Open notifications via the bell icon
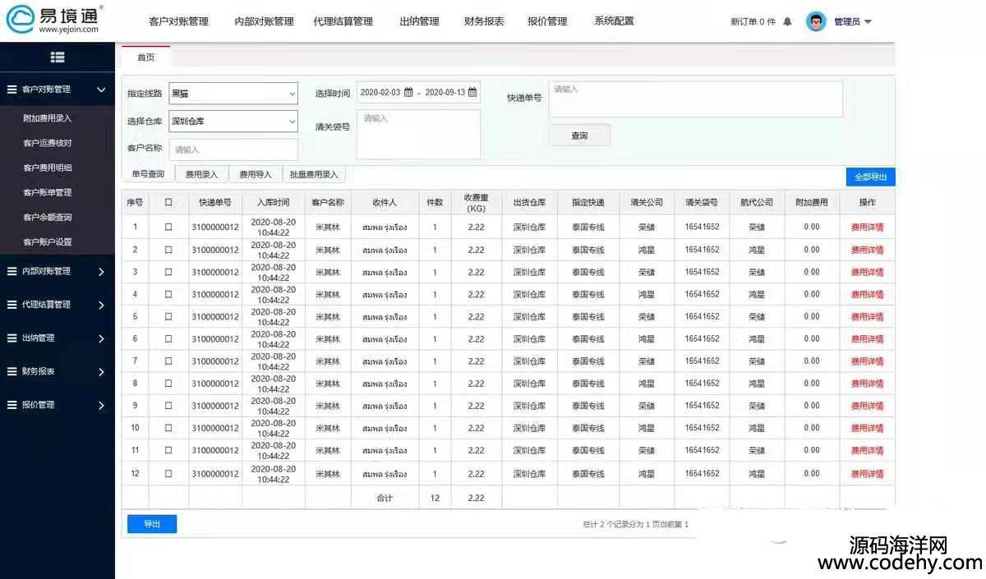This screenshot has height=579, width=986. pyautogui.click(x=787, y=21)
